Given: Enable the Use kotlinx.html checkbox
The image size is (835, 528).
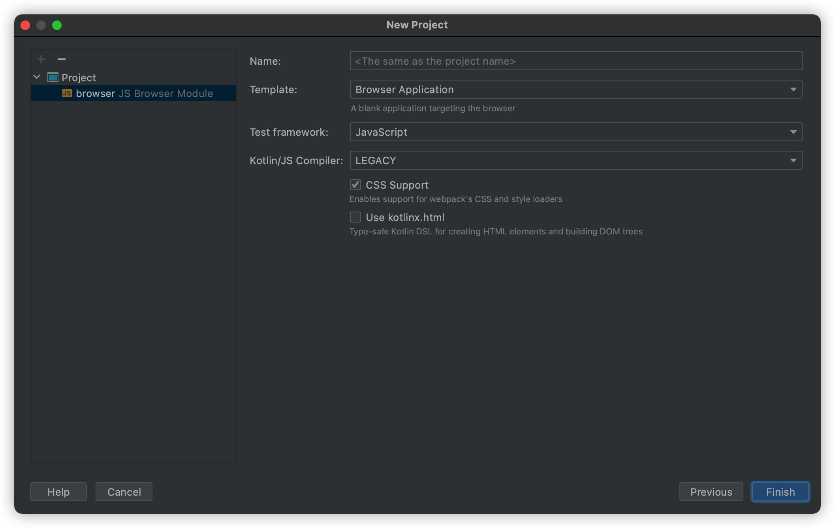Looking at the screenshot, I should coord(355,217).
